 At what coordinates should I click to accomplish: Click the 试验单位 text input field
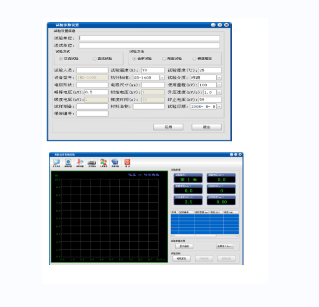(149, 38)
